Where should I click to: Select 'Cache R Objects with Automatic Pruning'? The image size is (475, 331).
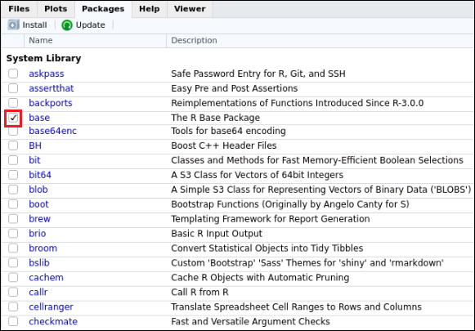pyautogui.click(x=260, y=278)
